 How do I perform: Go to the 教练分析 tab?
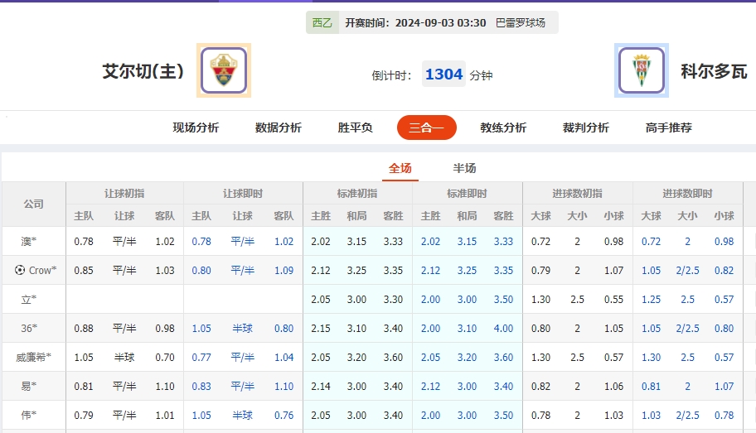[x=503, y=127]
